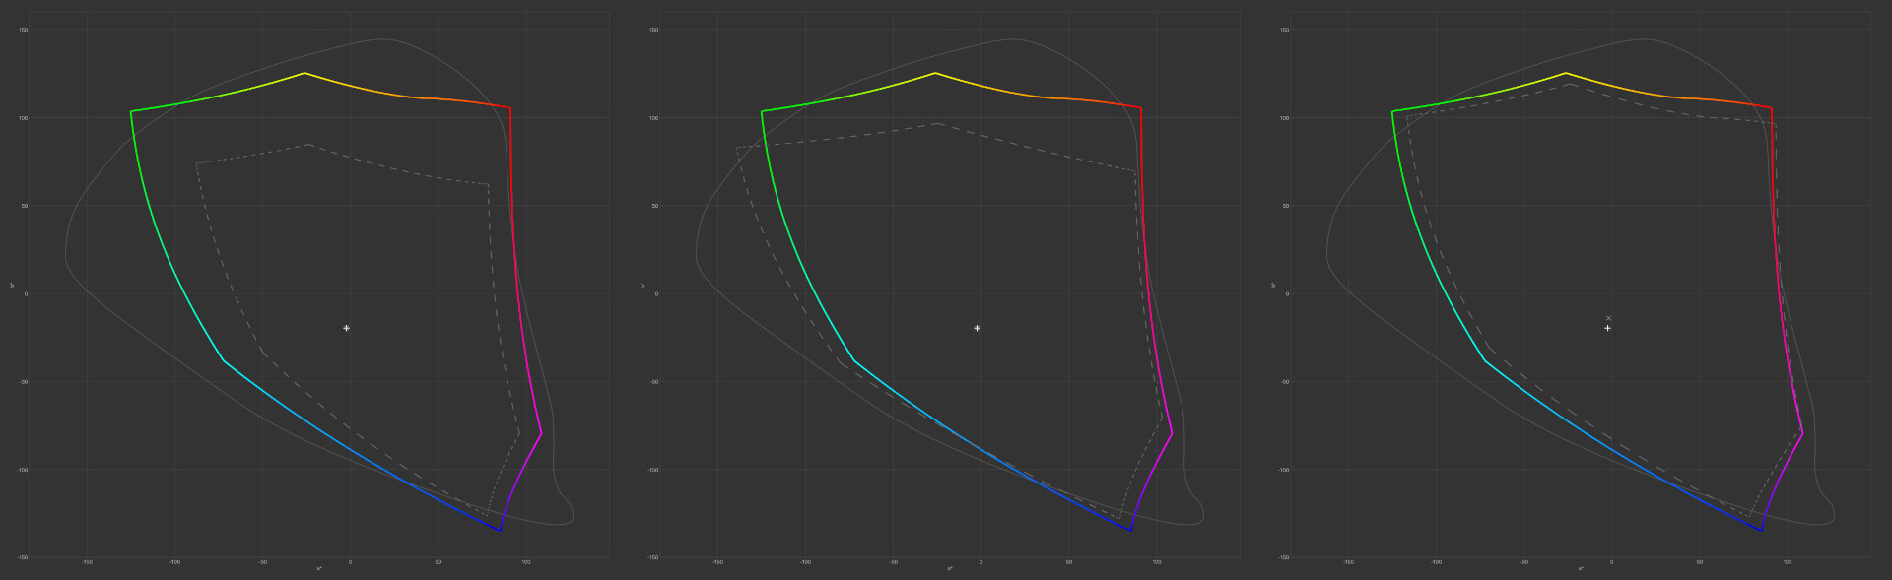The height and width of the screenshot is (580, 1892).
Task: Click the 0 x-axis label in middle plot
Action: (x=980, y=562)
